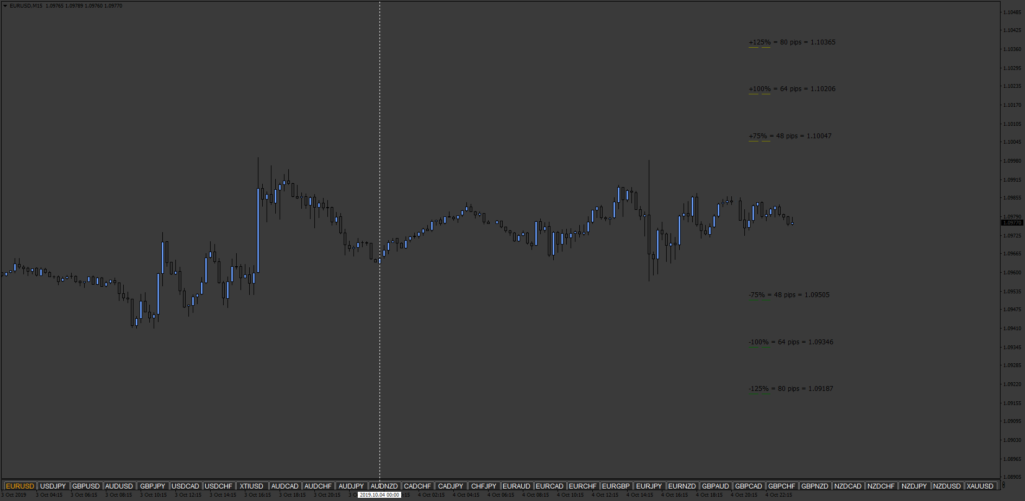Select the NZDUSD symbol button
Screen dimensions: 1025x501
tap(947, 486)
